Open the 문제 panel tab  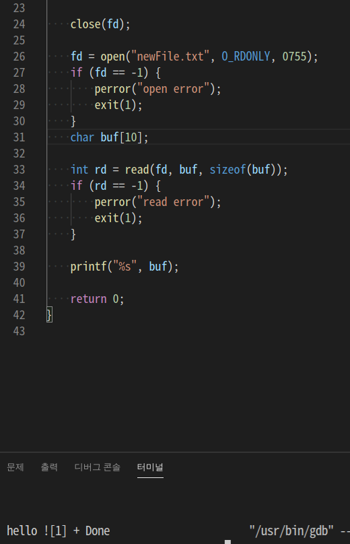coord(15,467)
